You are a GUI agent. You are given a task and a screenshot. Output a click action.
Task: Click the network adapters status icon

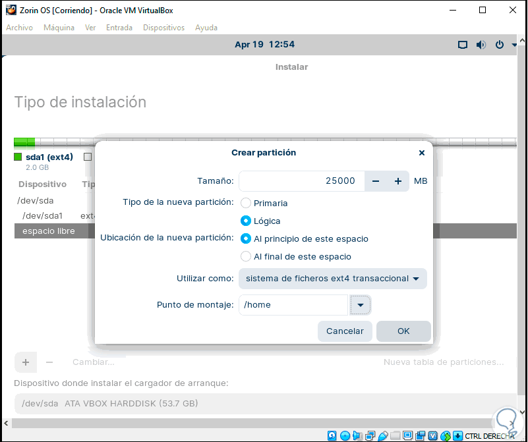click(x=370, y=435)
